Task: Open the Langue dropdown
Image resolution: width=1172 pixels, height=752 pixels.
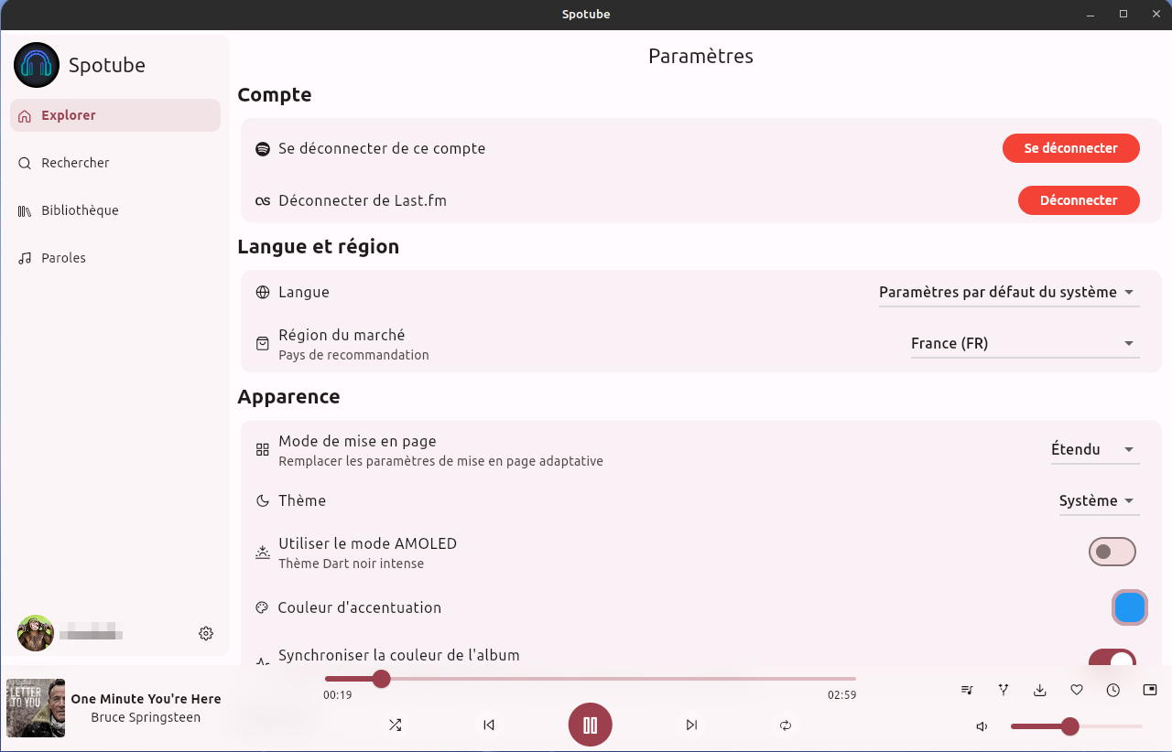Action: [1008, 293]
